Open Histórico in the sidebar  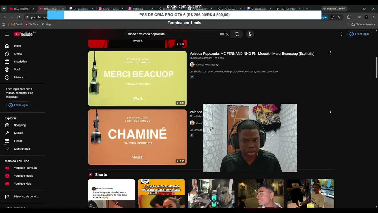[19, 77]
